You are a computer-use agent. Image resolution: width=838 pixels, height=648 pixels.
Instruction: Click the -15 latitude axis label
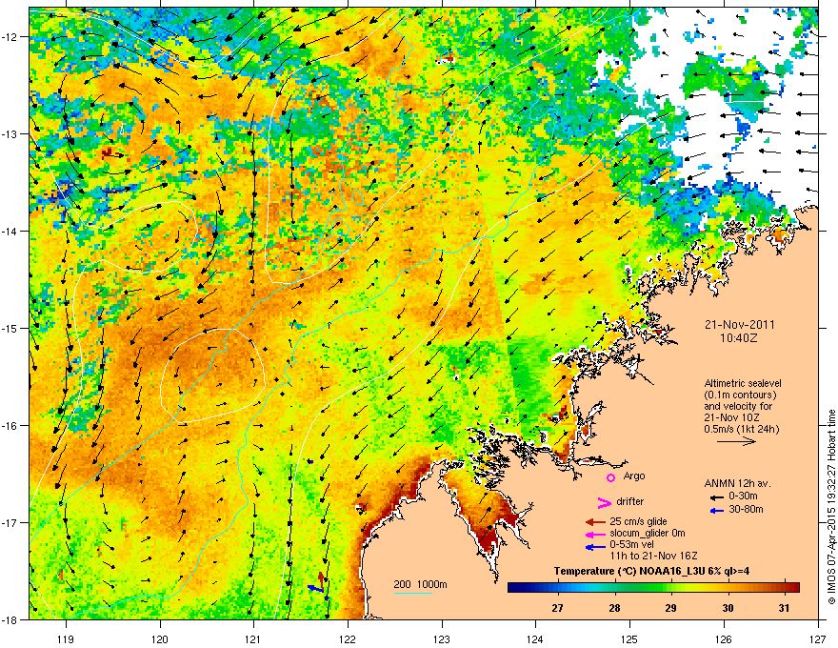coord(10,328)
